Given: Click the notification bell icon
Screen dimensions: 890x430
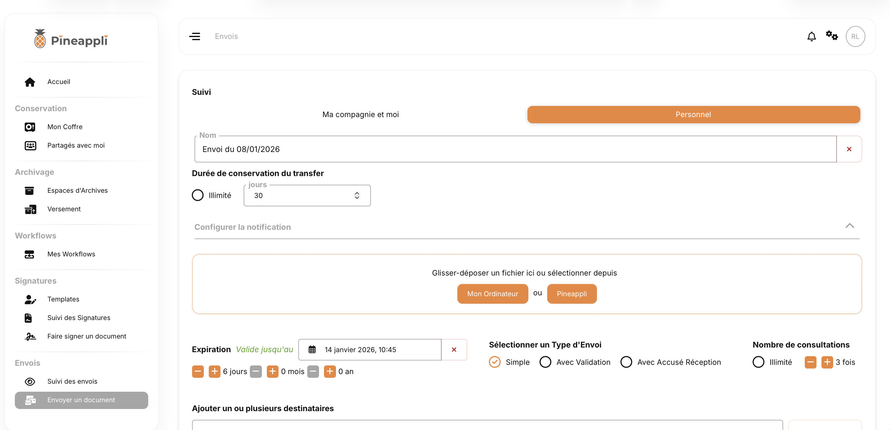Looking at the screenshot, I should click(x=811, y=36).
